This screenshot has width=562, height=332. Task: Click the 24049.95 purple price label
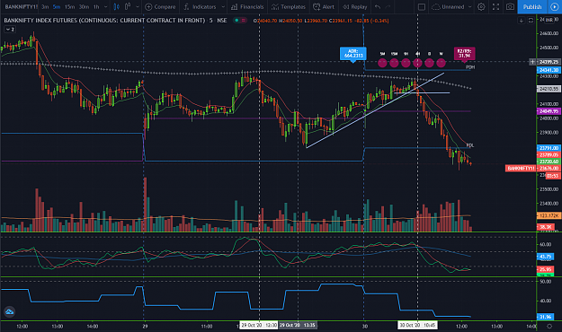[549, 111]
